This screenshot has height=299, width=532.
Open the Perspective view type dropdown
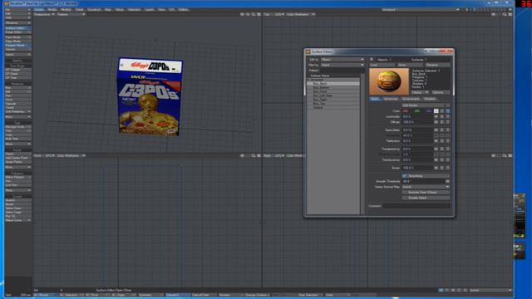click(44, 15)
